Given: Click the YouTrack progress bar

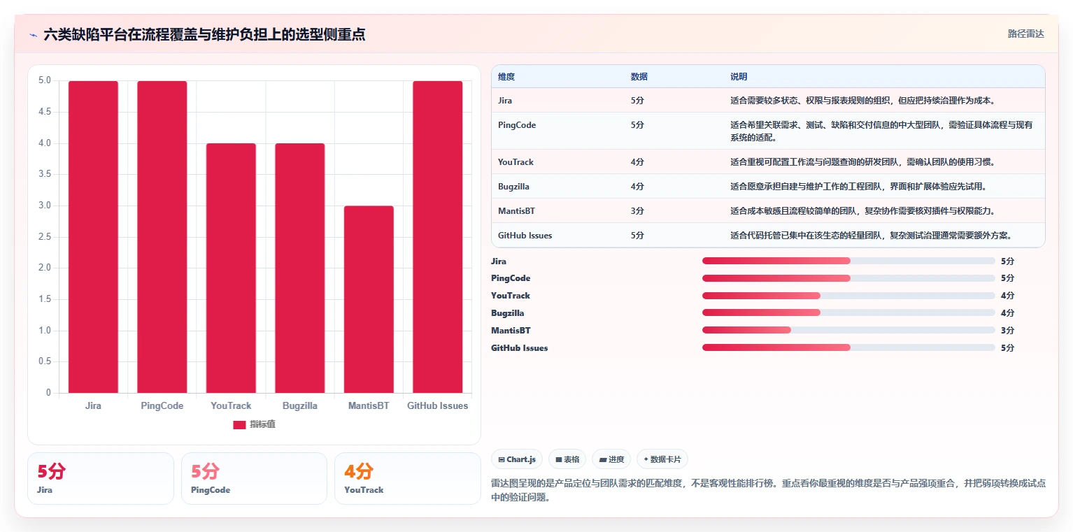Looking at the screenshot, I should pos(848,296).
